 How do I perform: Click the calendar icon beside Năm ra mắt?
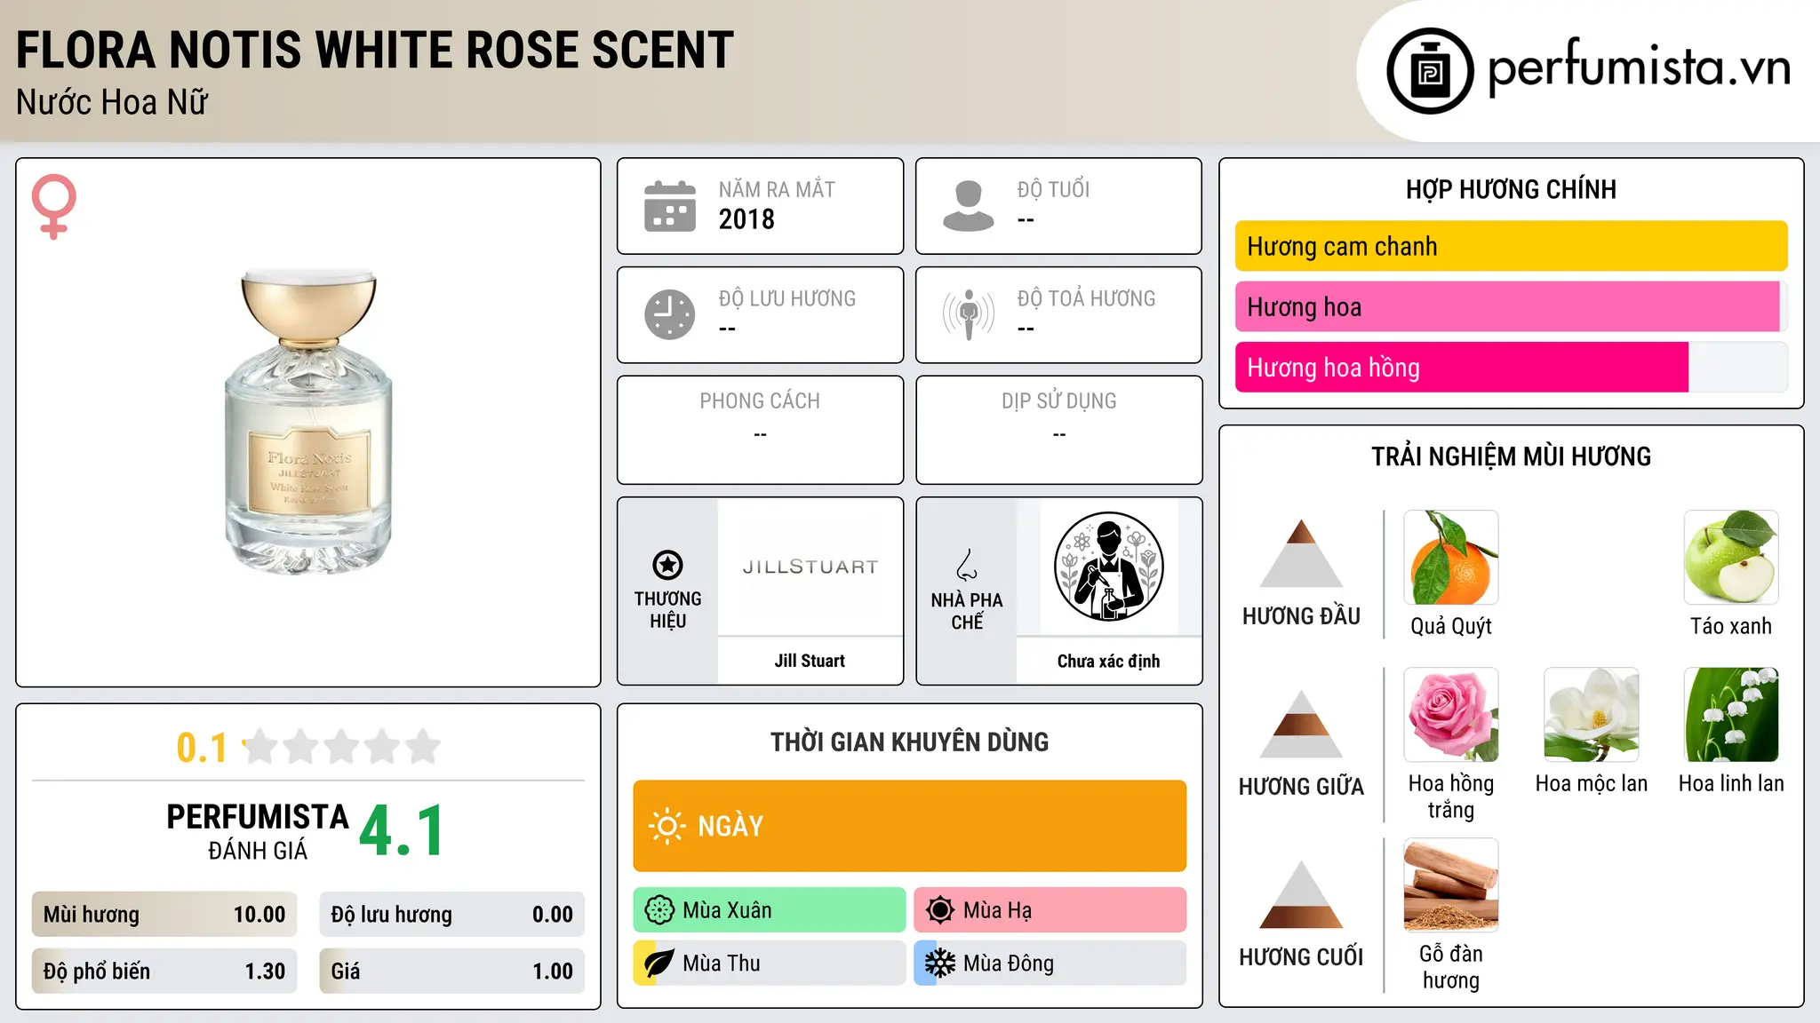670,206
